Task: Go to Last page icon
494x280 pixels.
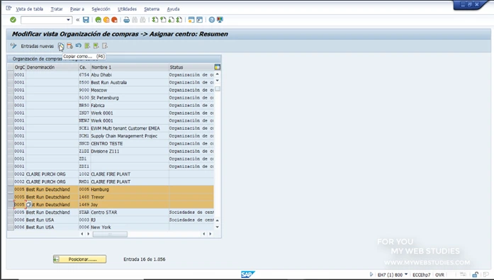Action: 179,20
